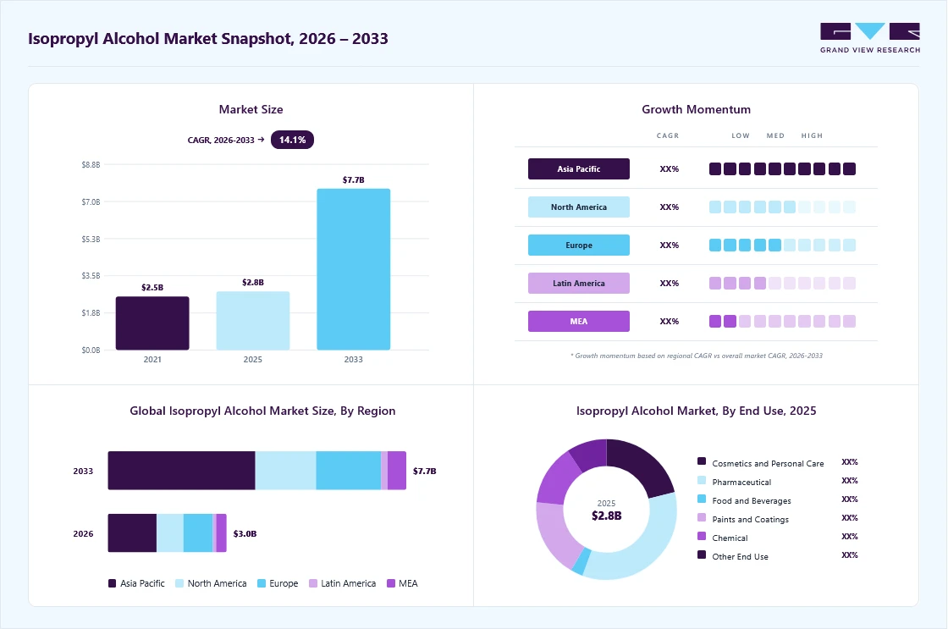The height and width of the screenshot is (629, 948).
Task: Select the Europe region label
Action: (x=579, y=245)
